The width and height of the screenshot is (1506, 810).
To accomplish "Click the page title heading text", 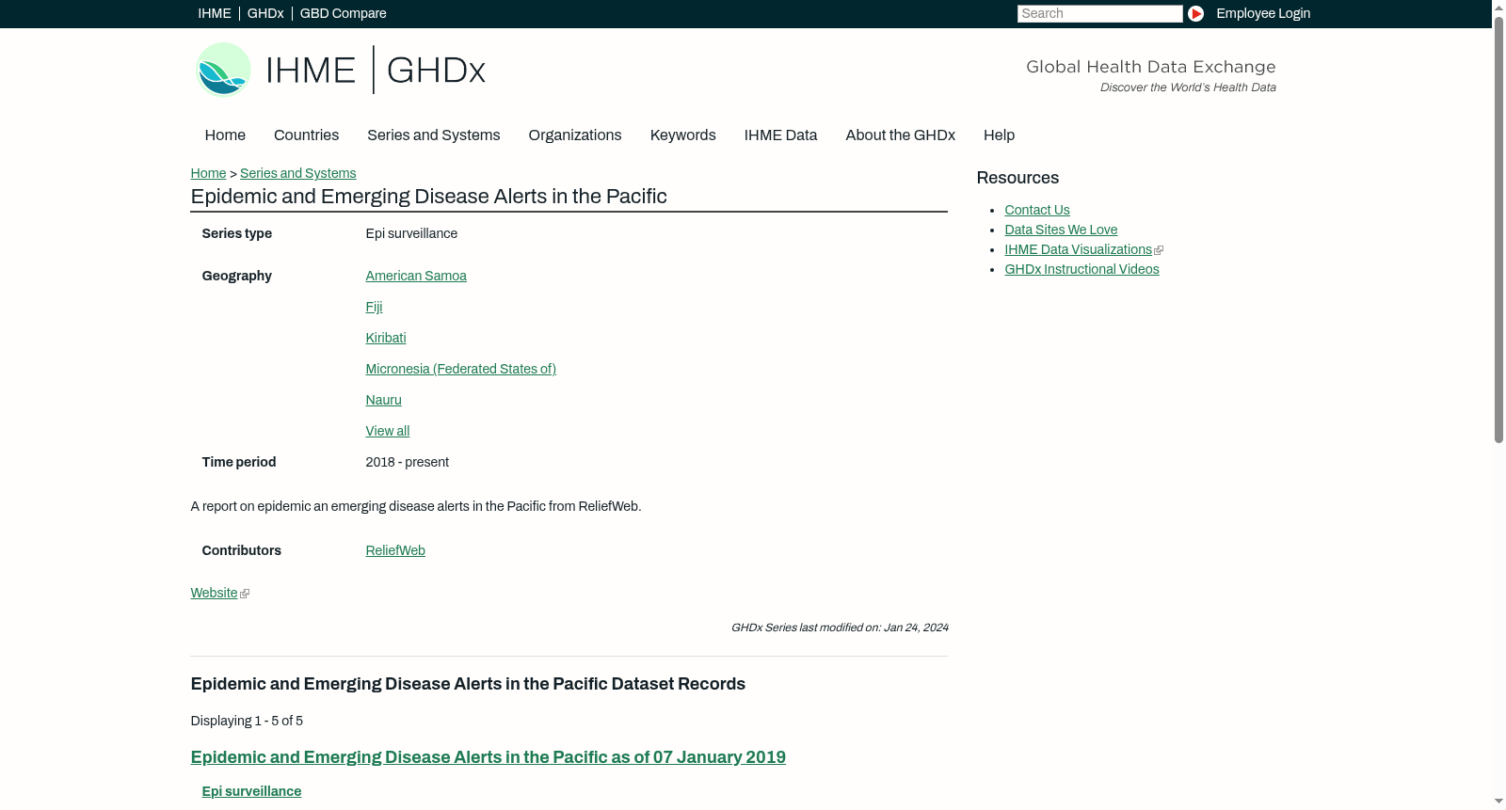I will (x=428, y=197).
